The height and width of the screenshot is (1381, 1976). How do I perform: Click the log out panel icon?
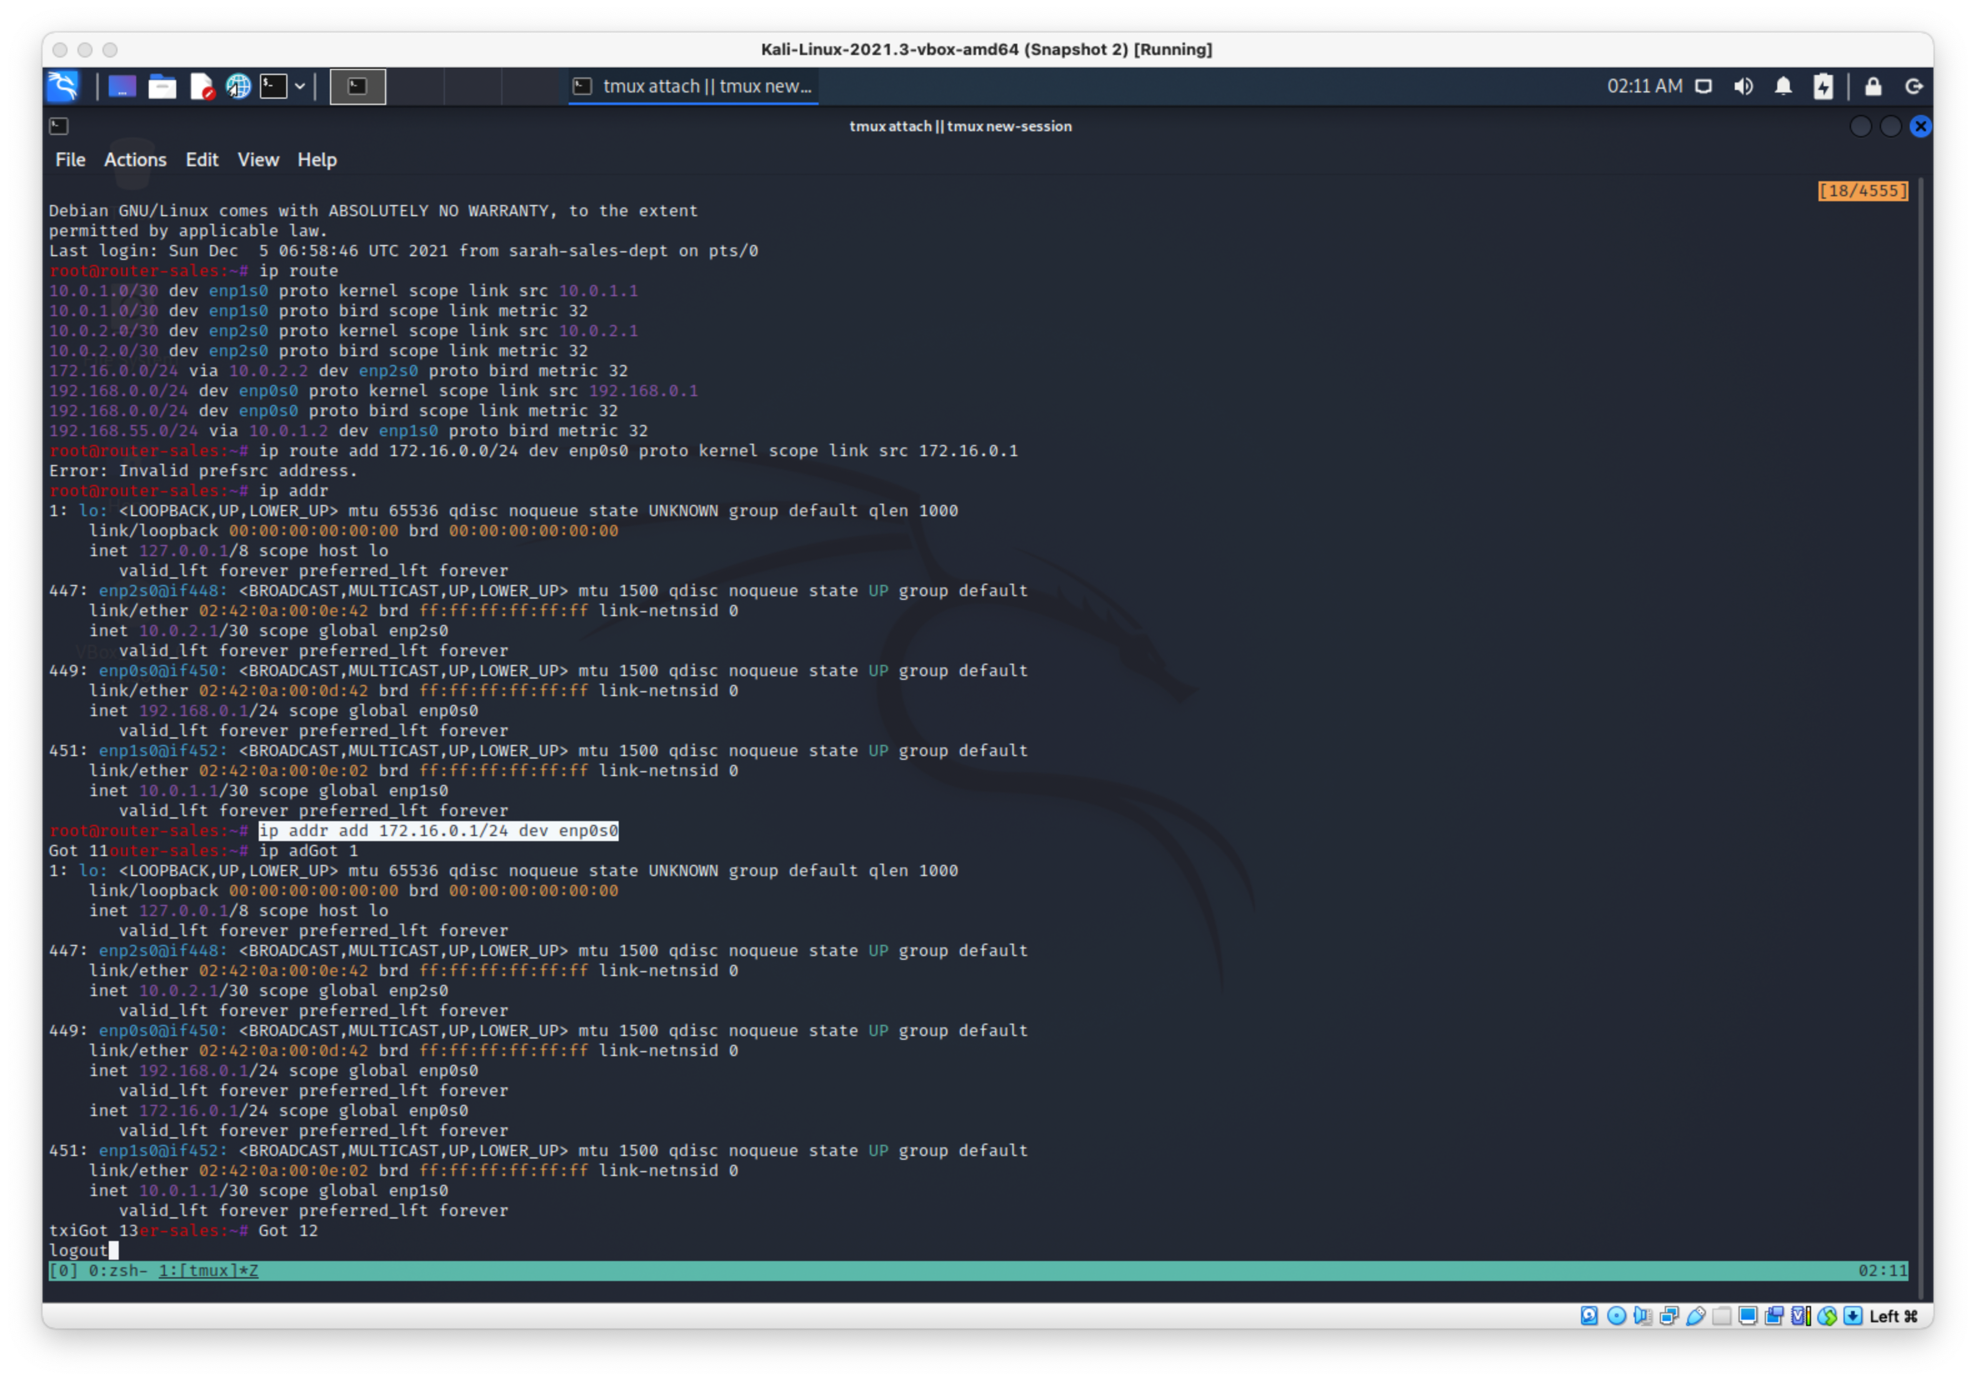1914,86
